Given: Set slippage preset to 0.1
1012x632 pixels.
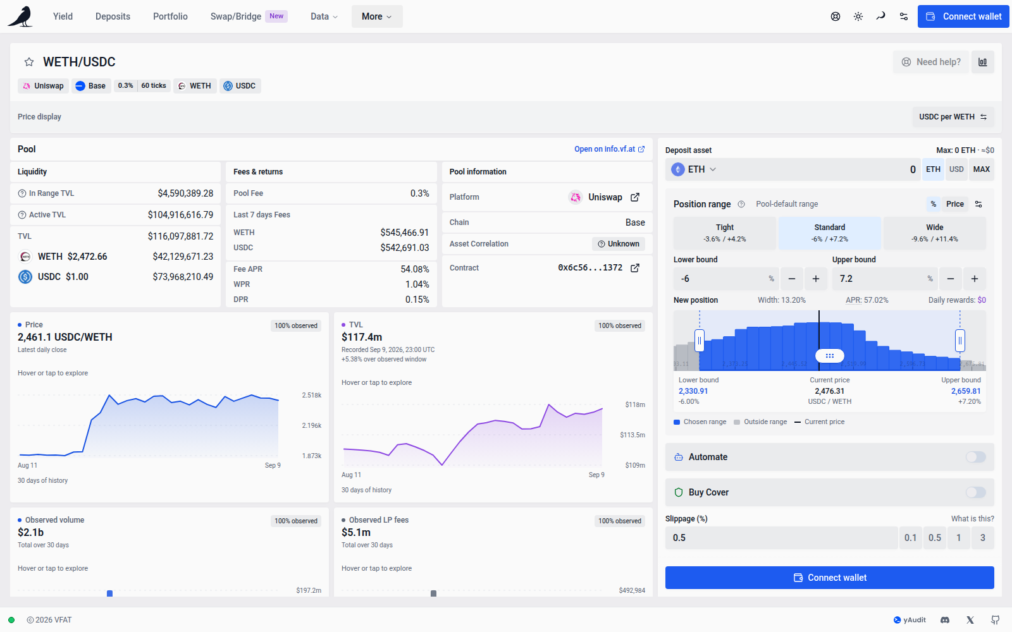Looking at the screenshot, I should [x=910, y=538].
